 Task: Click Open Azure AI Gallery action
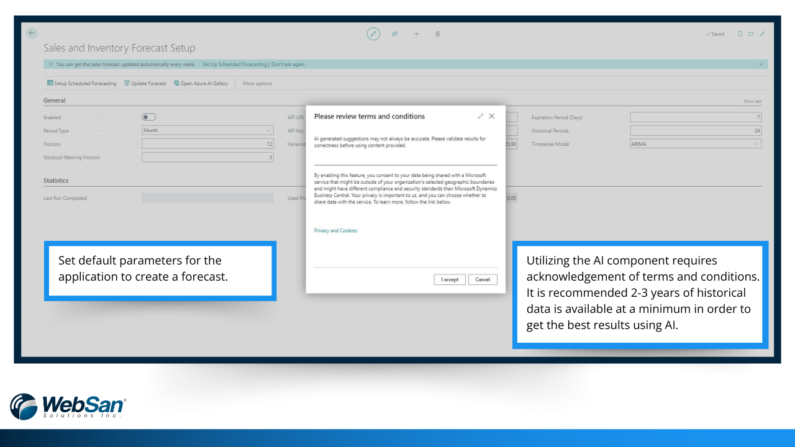201,83
